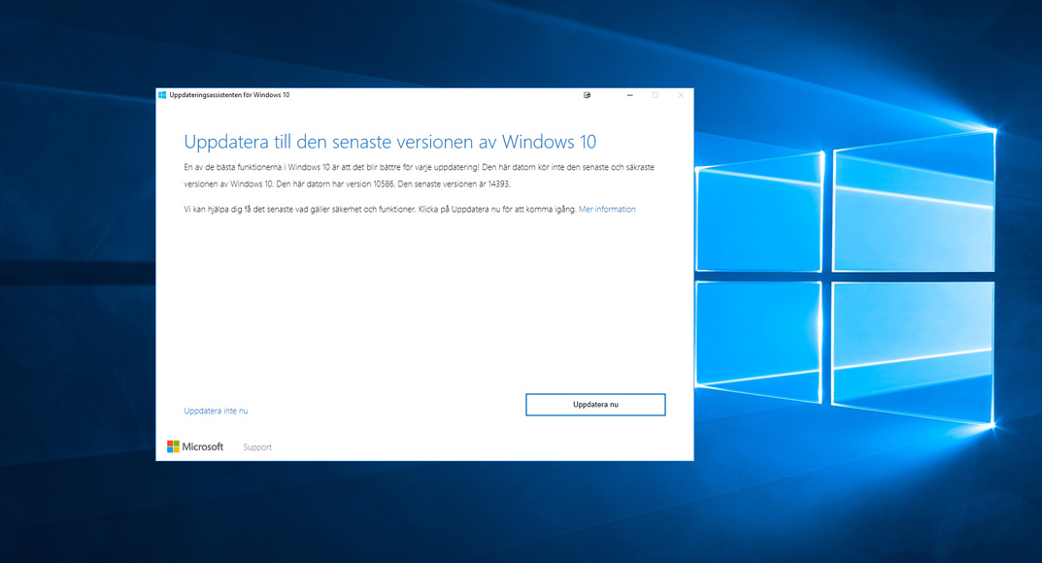The width and height of the screenshot is (1042, 563).
Task: Open the Support link in footer
Action: coord(257,447)
